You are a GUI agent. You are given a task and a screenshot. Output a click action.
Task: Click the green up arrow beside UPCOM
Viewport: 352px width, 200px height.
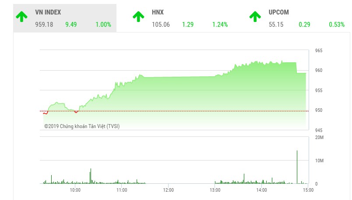255,17
